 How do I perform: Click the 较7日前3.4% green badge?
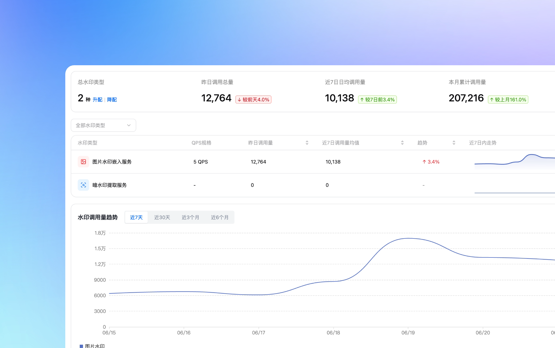pyautogui.click(x=377, y=100)
